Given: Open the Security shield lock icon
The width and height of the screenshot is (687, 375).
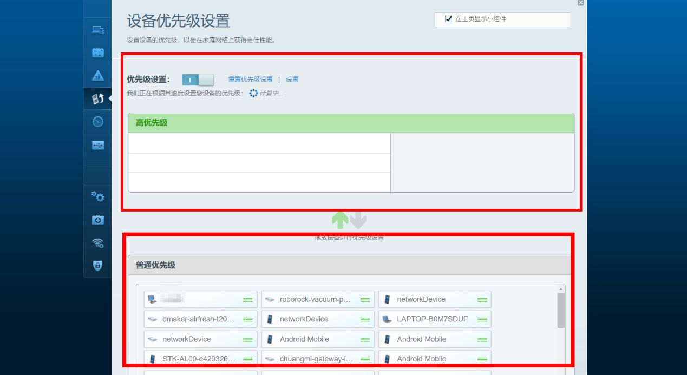Looking at the screenshot, I should coord(98,266).
